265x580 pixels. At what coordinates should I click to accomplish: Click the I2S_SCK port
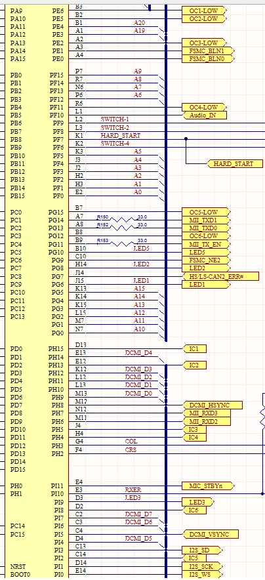(203, 566)
